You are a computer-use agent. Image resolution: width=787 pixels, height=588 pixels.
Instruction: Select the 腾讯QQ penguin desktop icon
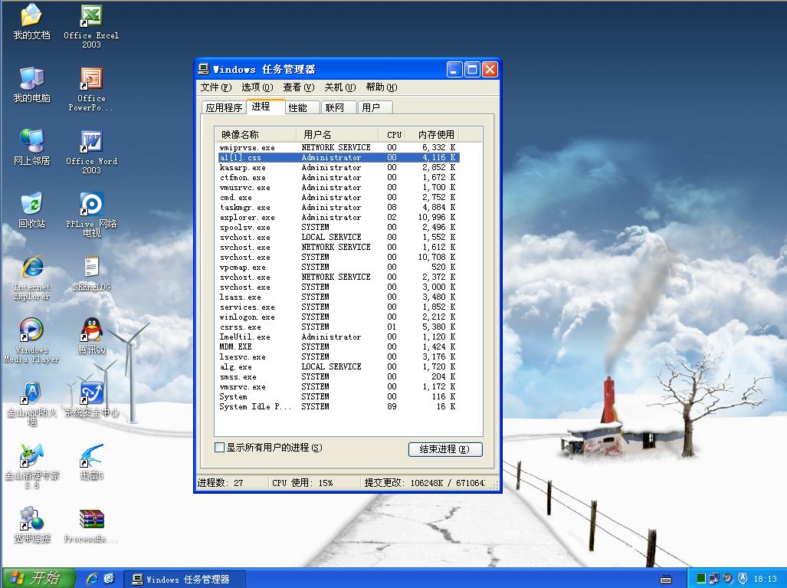click(x=91, y=336)
